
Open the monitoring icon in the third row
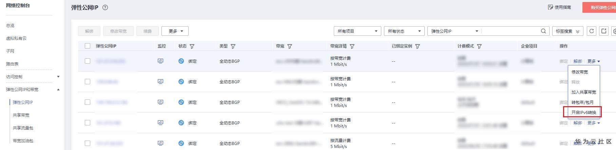coord(160,102)
